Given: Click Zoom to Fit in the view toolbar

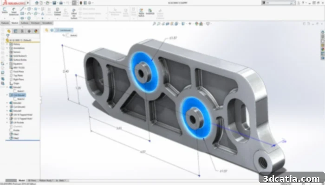Looking at the screenshot, I should pos(154,24).
